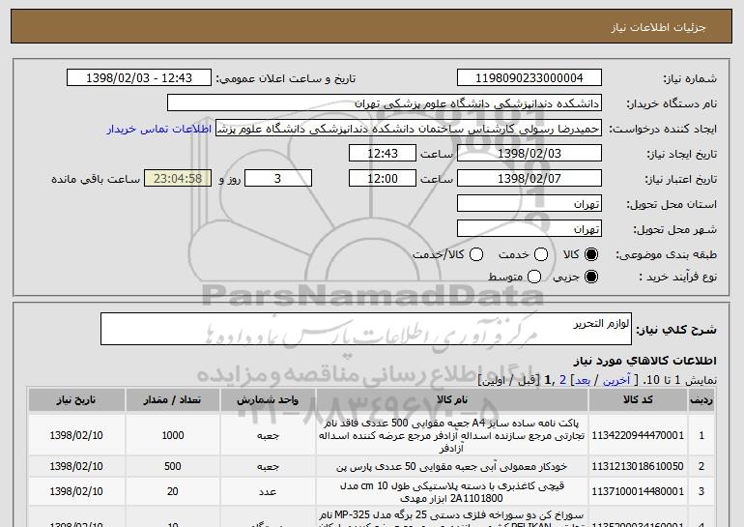
Task: Click quantity 20 in row 3
Action: pyautogui.click(x=173, y=491)
